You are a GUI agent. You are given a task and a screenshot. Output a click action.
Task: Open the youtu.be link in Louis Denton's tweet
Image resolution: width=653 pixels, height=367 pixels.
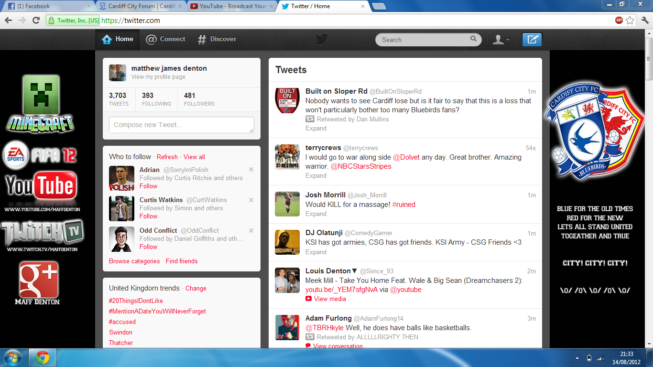342,290
